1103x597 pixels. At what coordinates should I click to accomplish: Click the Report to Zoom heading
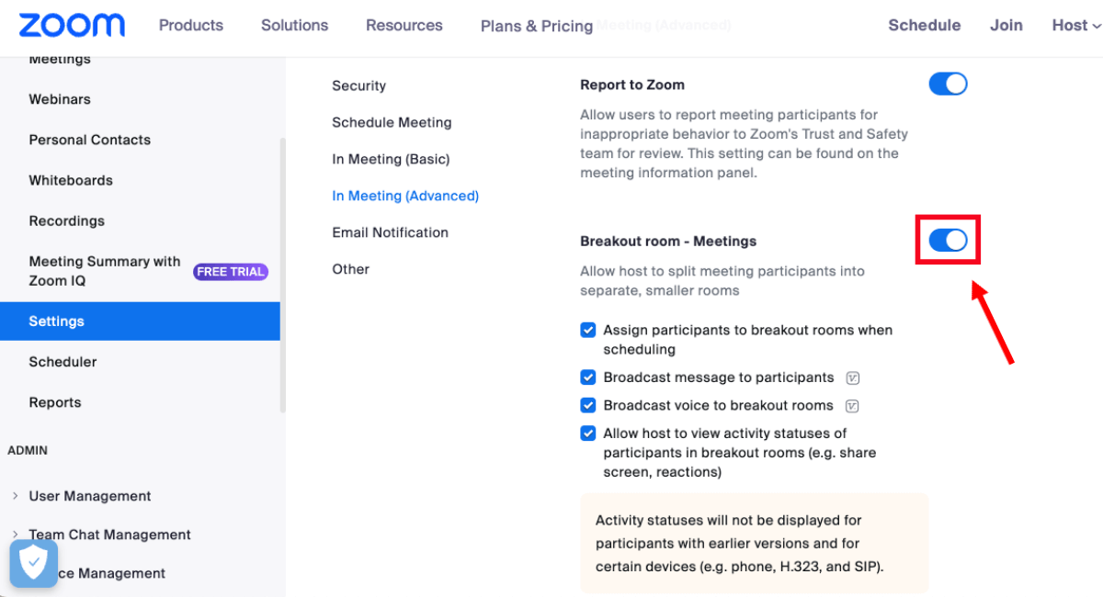632,84
